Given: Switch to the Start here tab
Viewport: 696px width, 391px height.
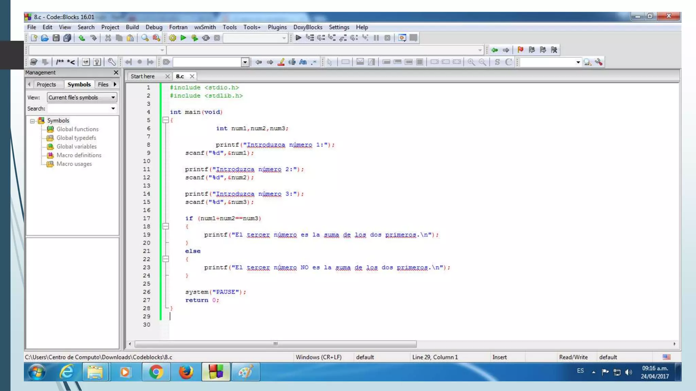Looking at the screenshot, I should tap(143, 76).
